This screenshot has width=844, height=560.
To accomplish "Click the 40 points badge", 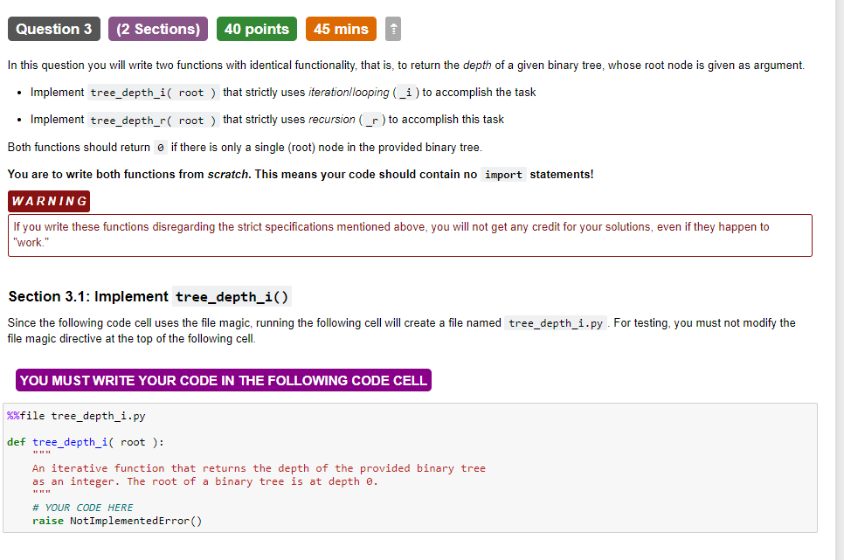I will click(x=256, y=29).
